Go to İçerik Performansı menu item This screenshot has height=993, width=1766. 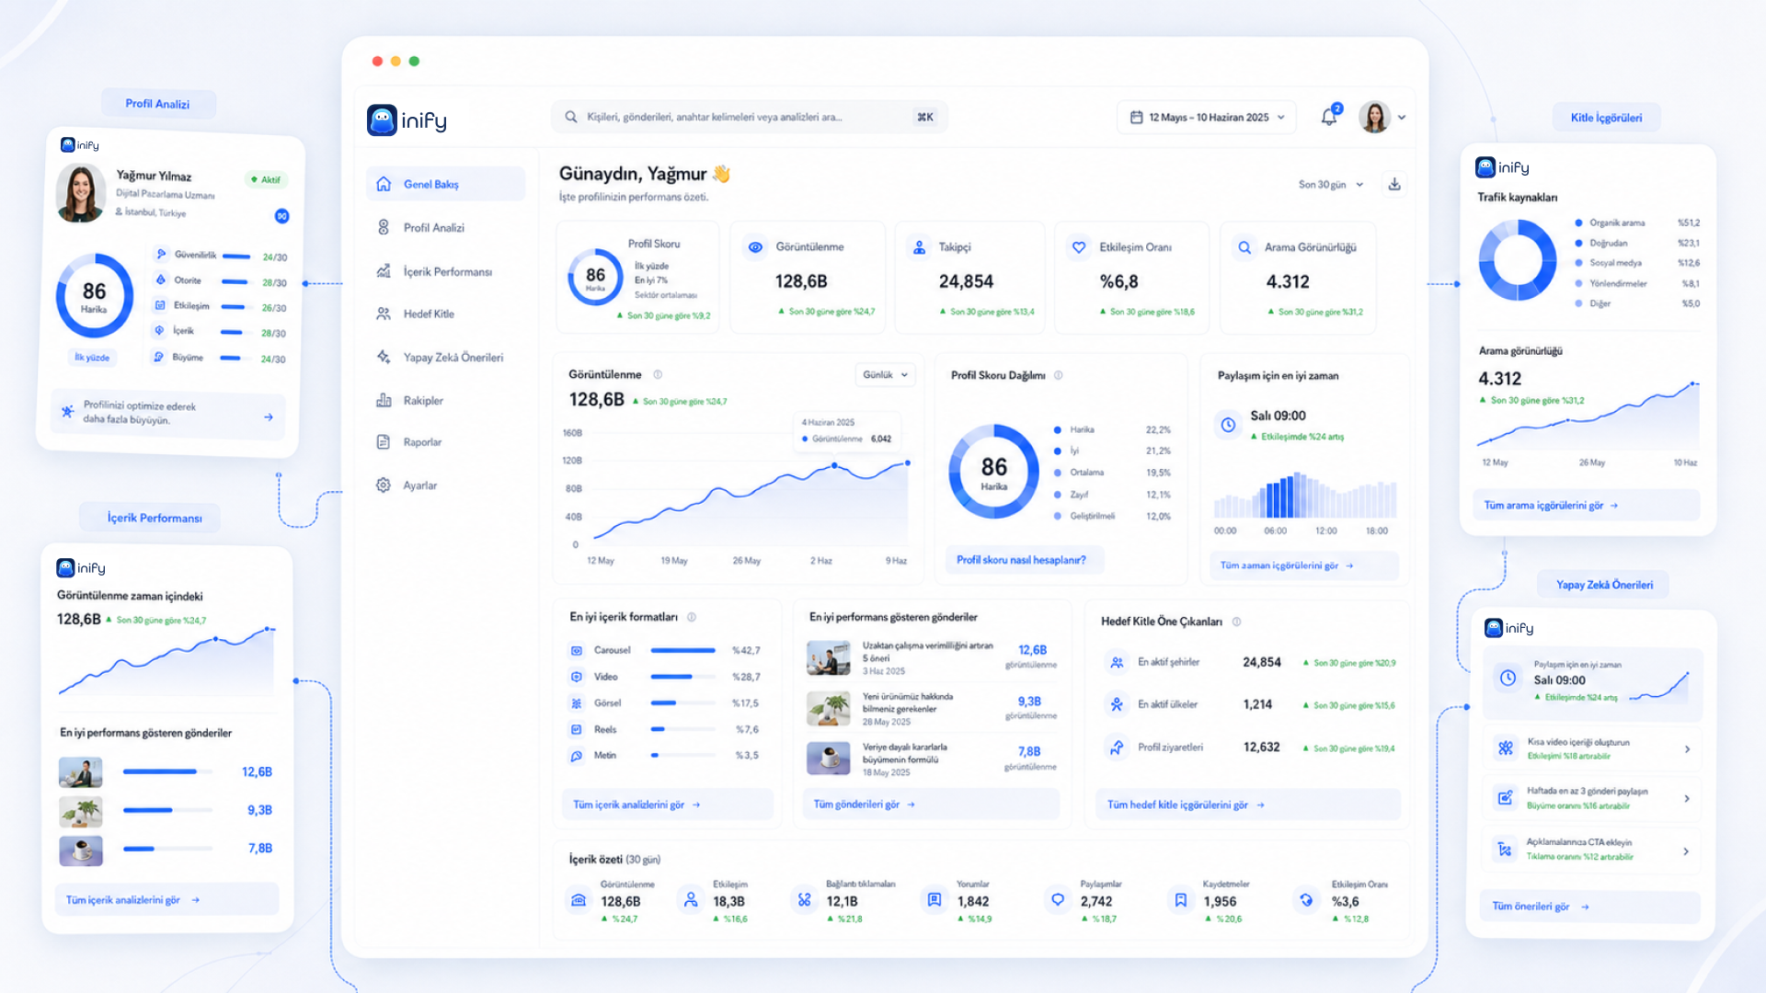click(445, 272)
